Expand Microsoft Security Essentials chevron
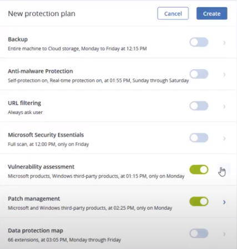The image size is (237, 249). pyautogui.click(x=224, y=138)
